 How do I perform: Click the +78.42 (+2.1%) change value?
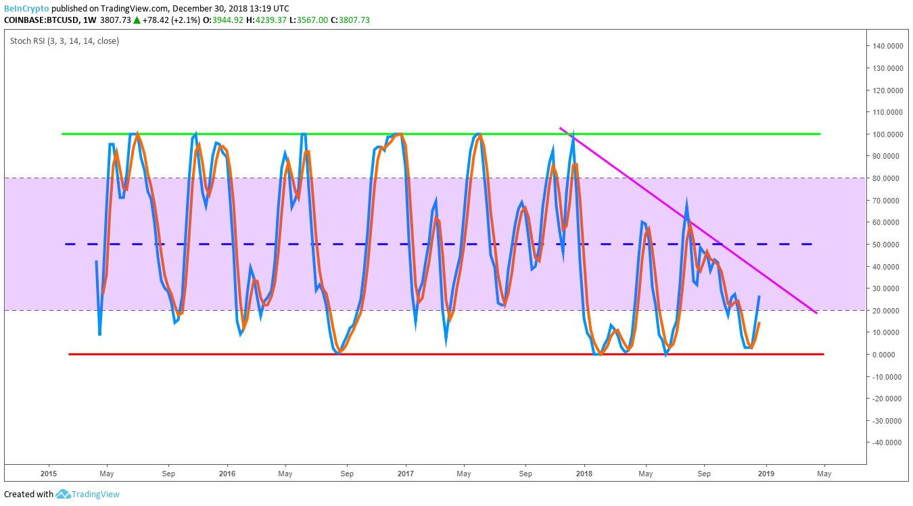point(171,20)
